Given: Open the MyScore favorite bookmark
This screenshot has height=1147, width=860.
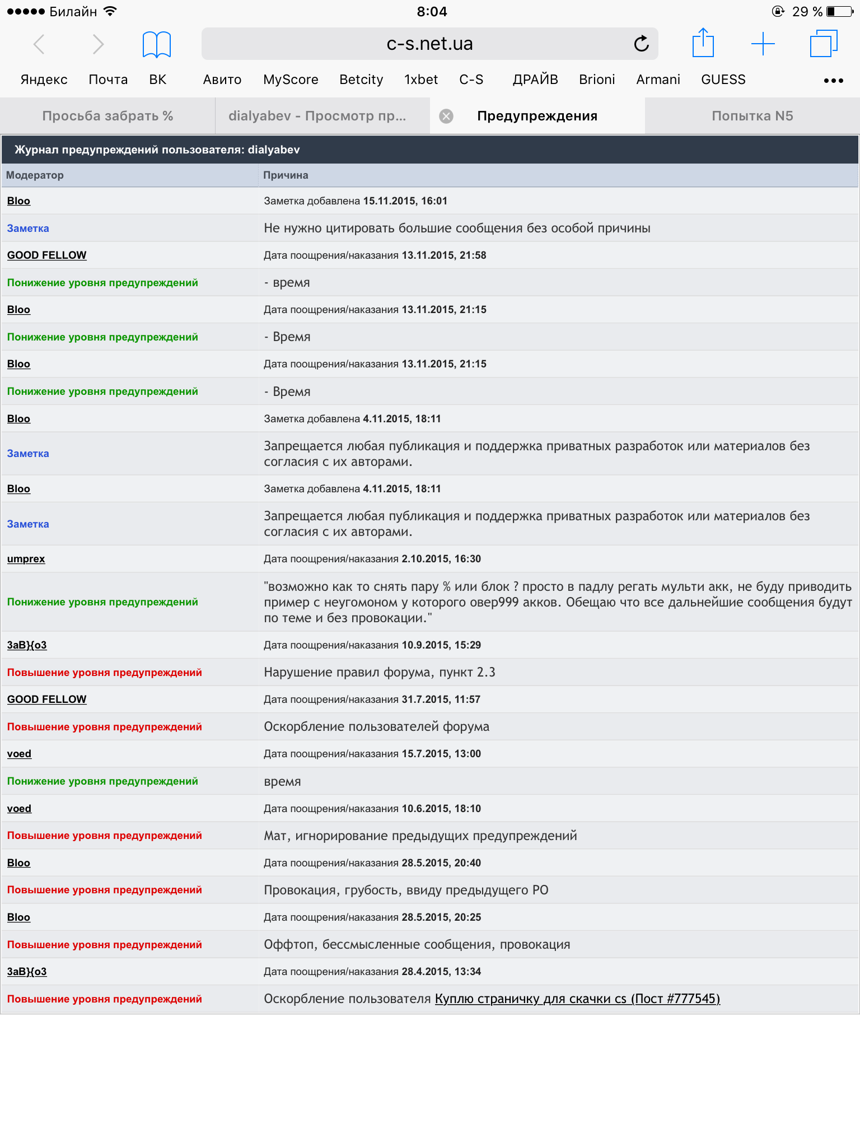Looking at the screenshot, I should point(291,80).
